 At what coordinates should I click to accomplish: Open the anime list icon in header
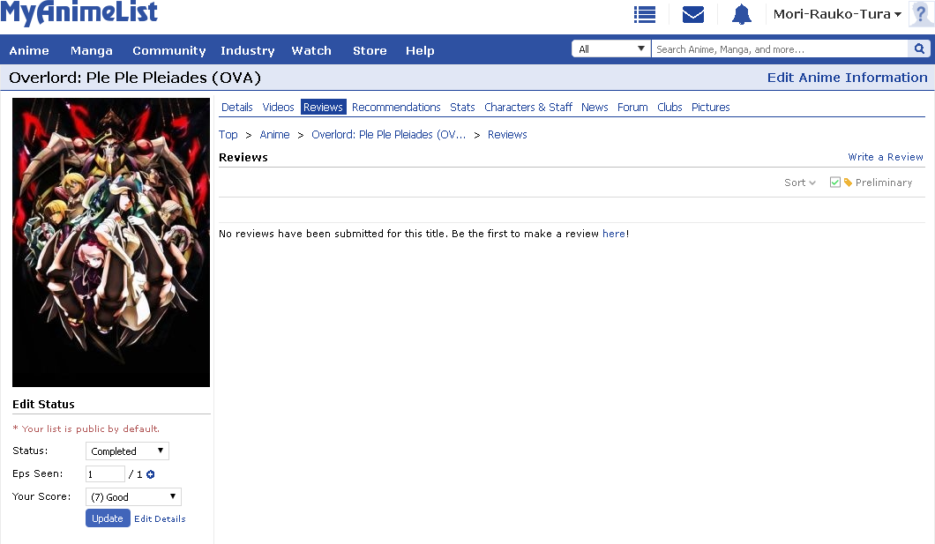(645, 14)
